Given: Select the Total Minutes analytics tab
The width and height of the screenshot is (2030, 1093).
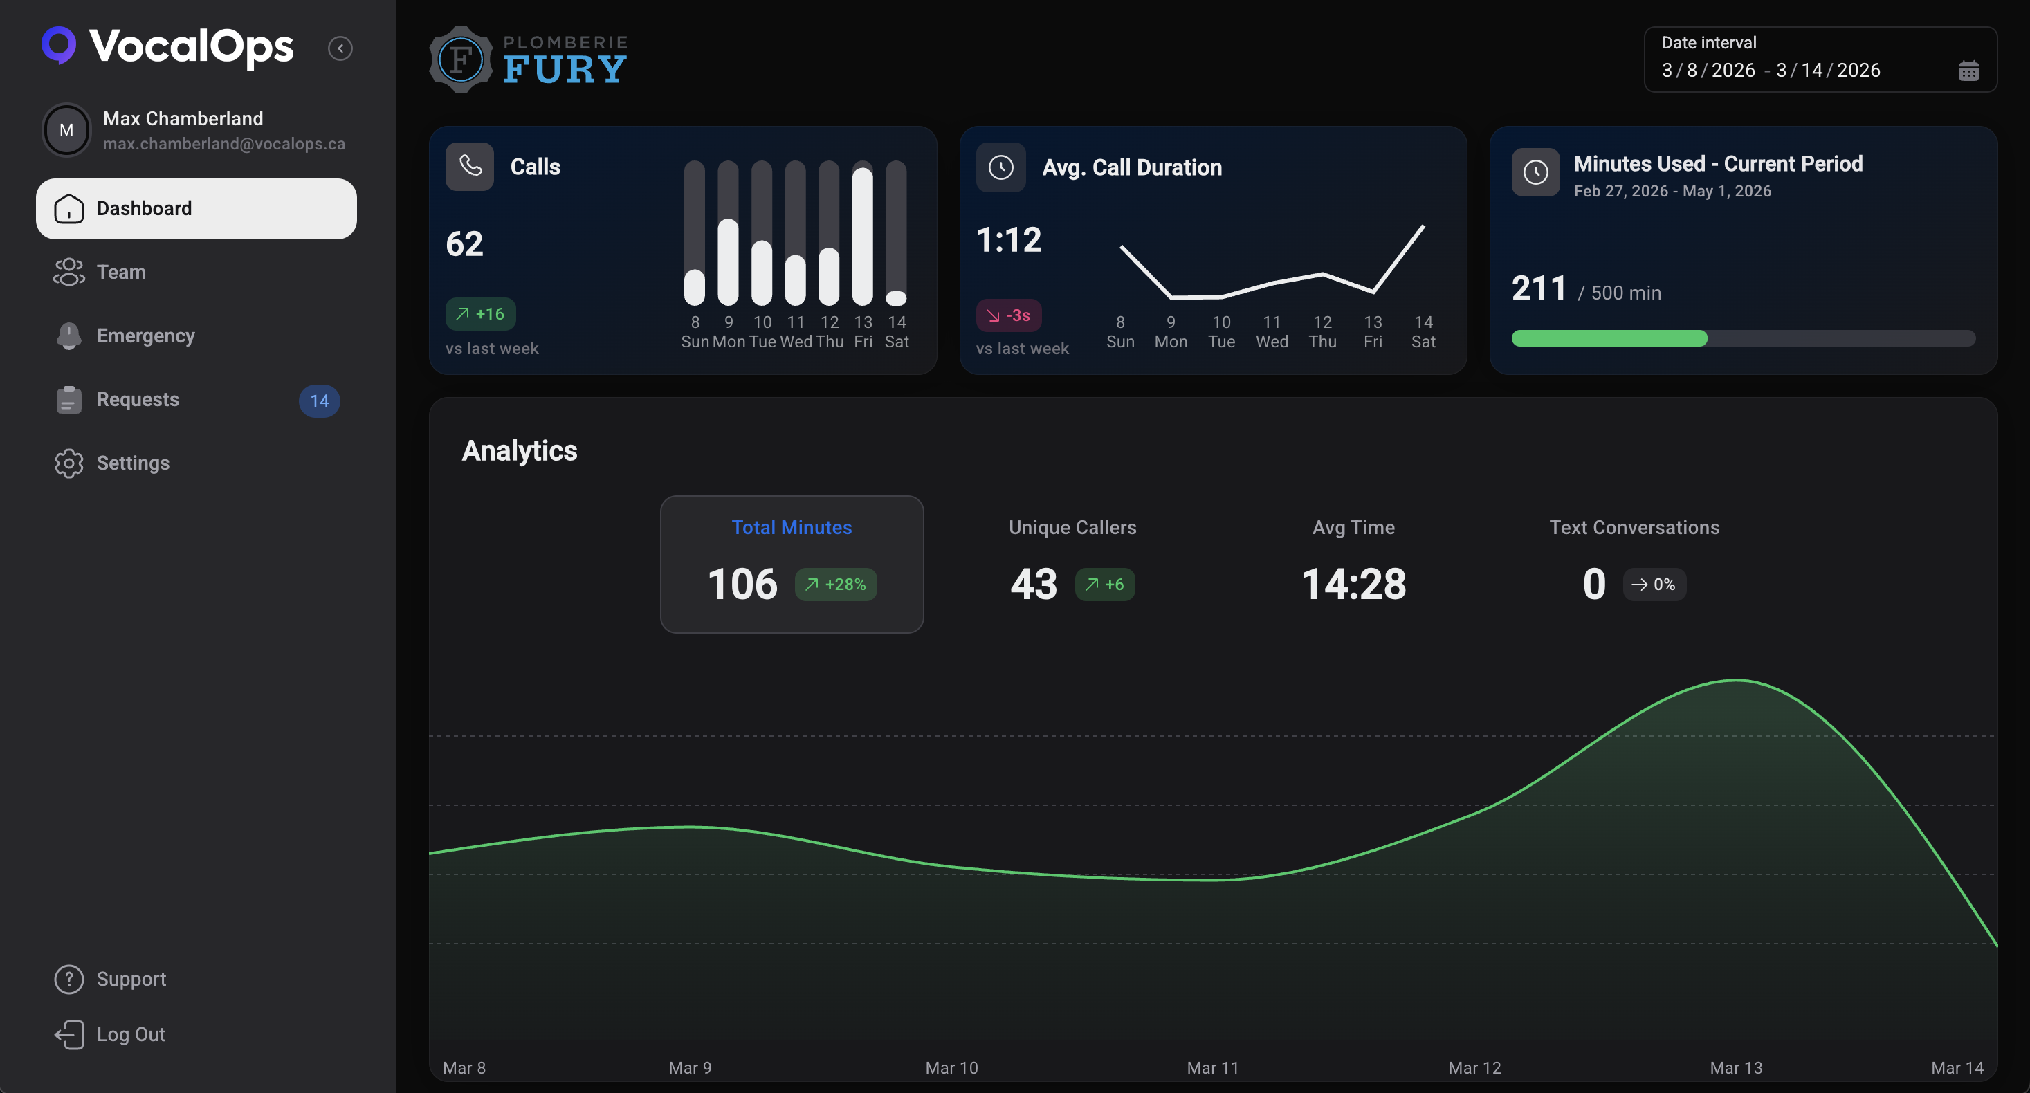Looking at the screenshot, I should [792, 563].
